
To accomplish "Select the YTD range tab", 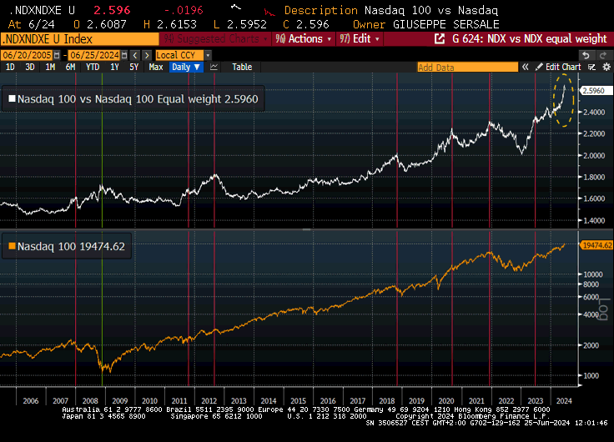I will (93, 67).
